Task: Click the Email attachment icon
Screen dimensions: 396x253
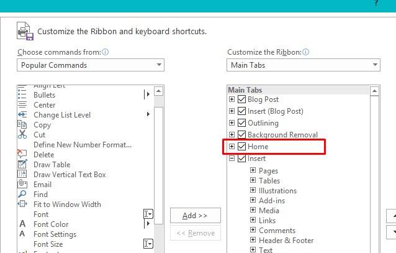Action: (22, 184)
